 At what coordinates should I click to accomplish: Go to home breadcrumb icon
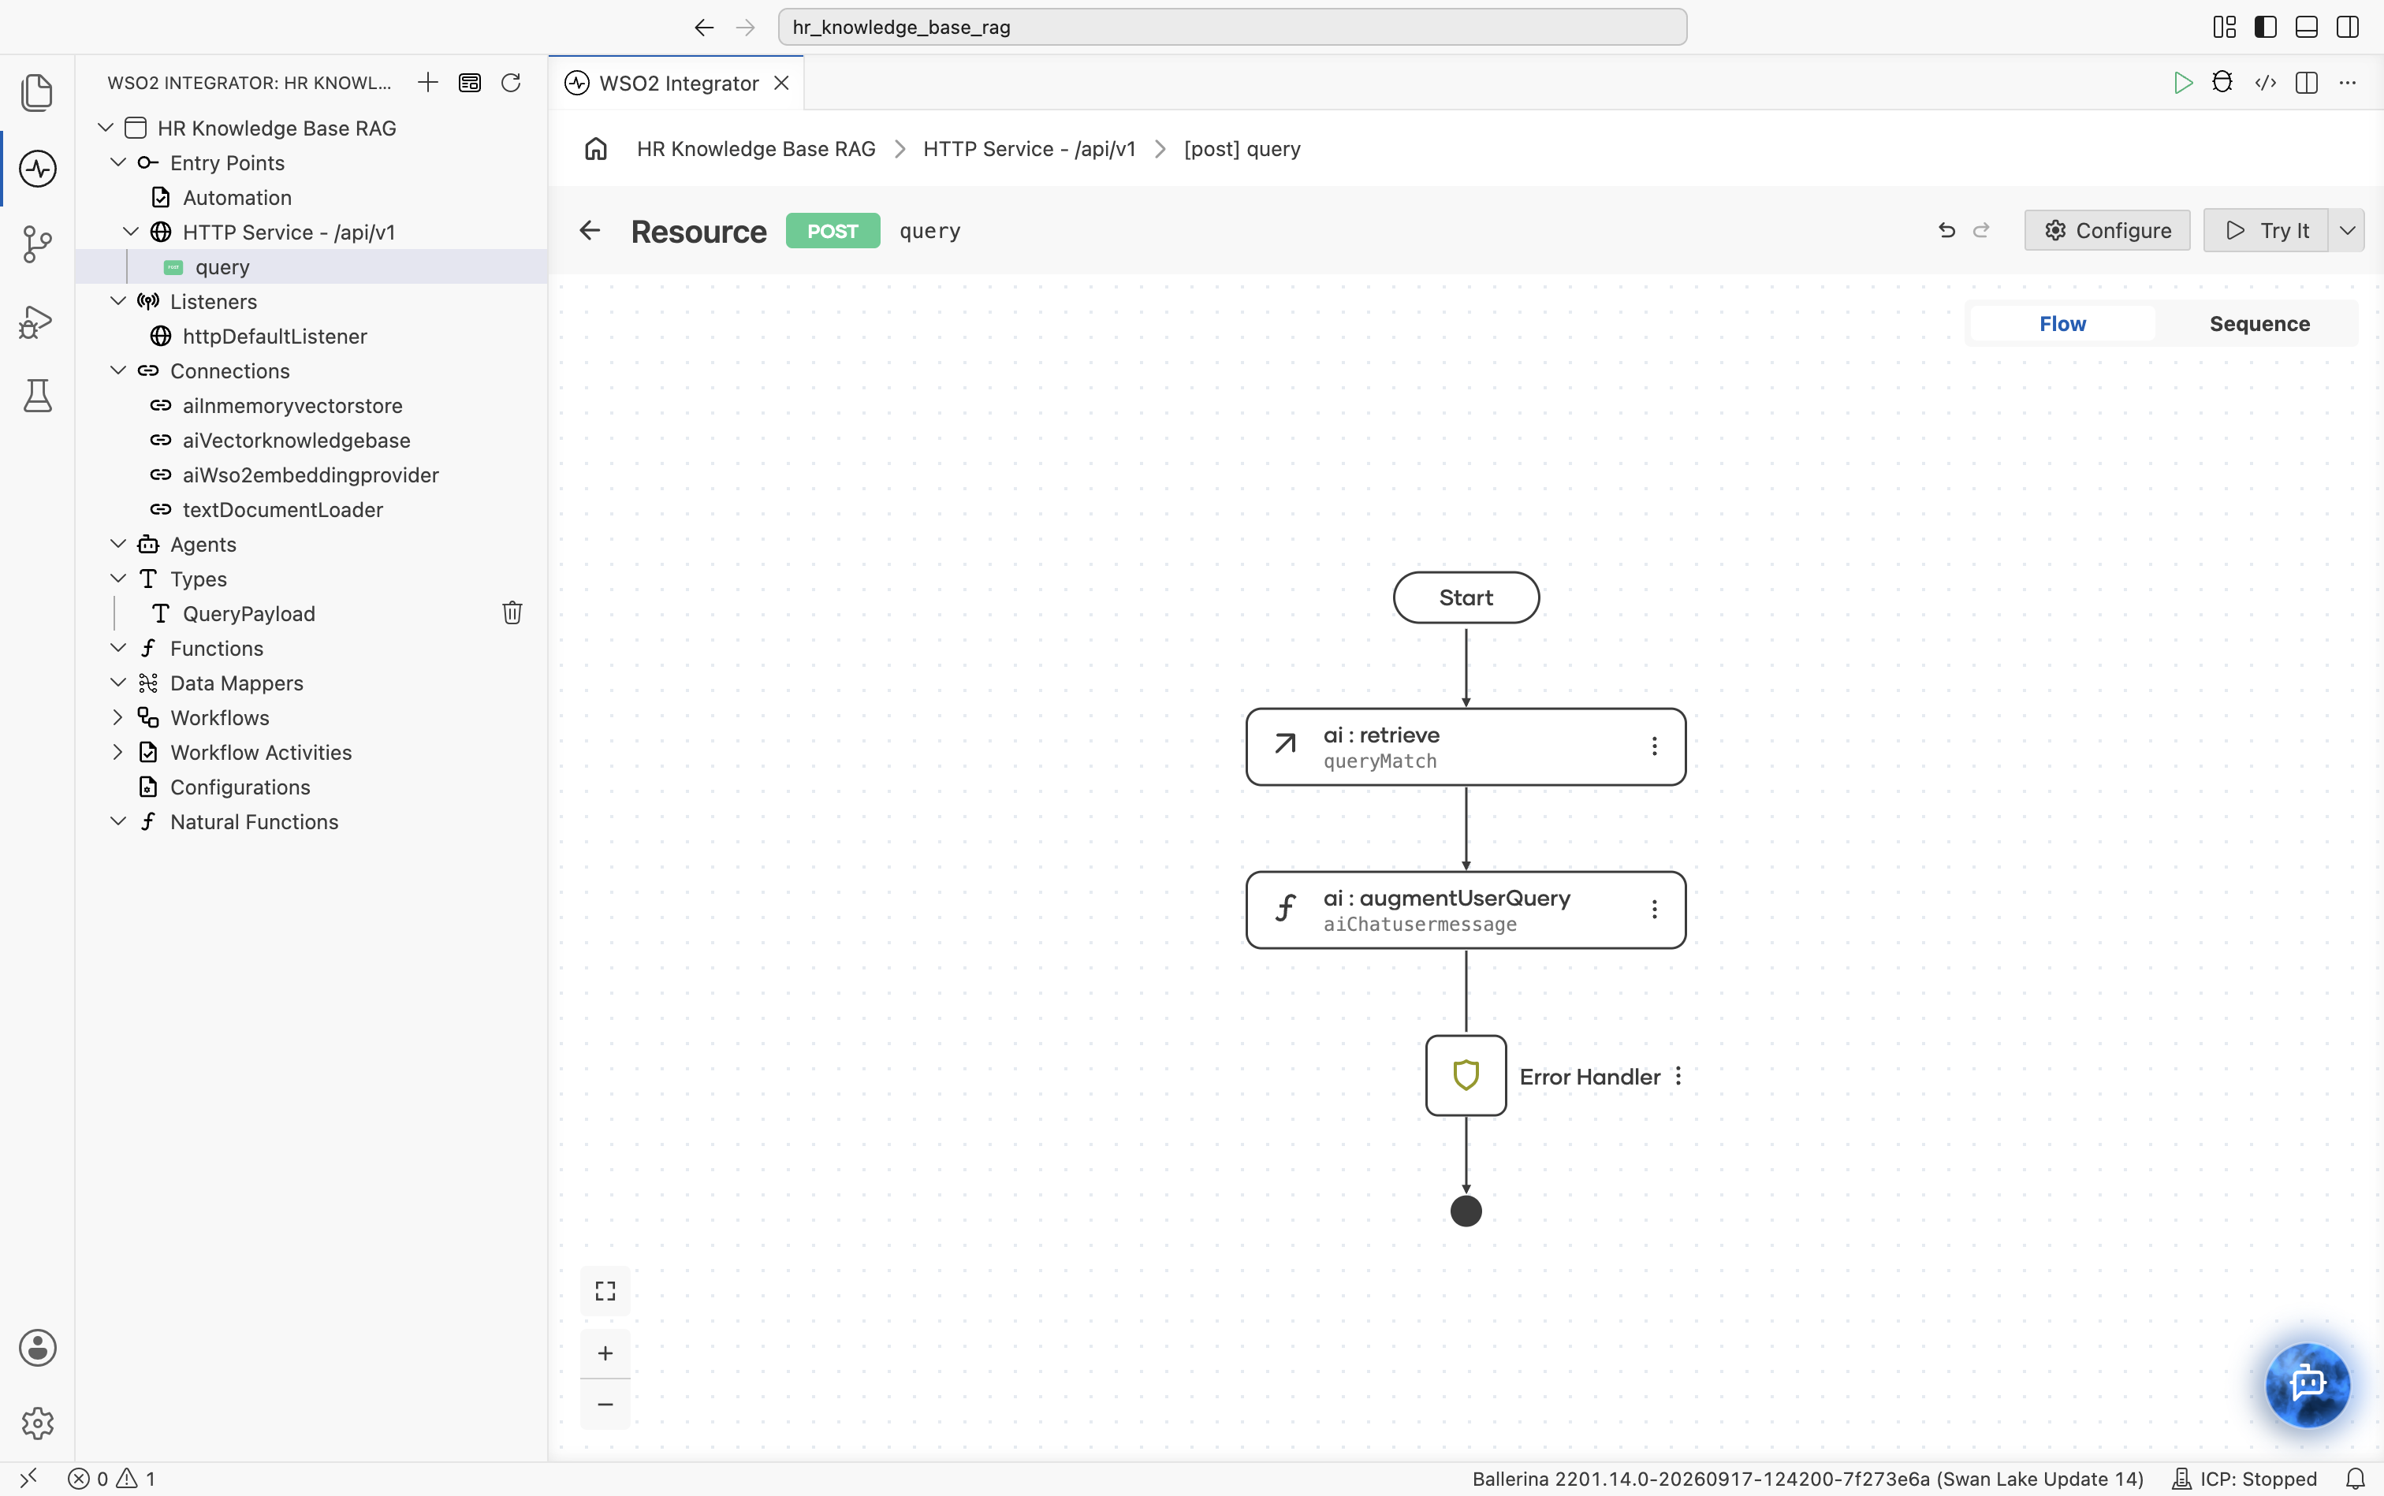[596, 148]
